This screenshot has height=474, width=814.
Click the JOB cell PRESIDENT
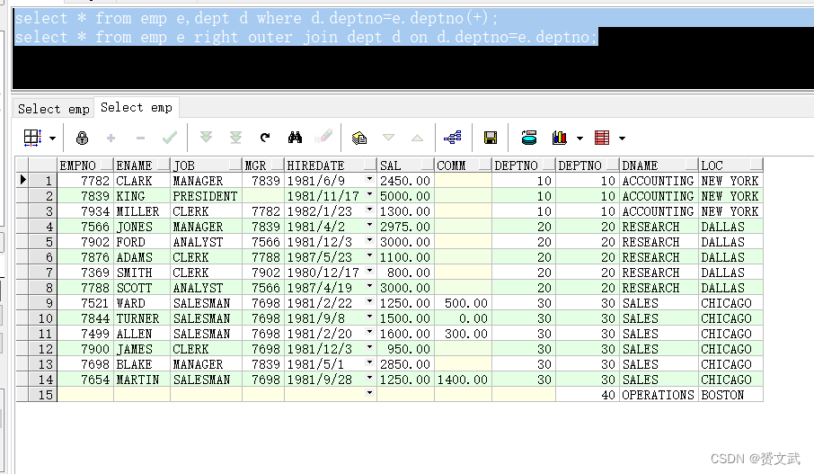206,196
